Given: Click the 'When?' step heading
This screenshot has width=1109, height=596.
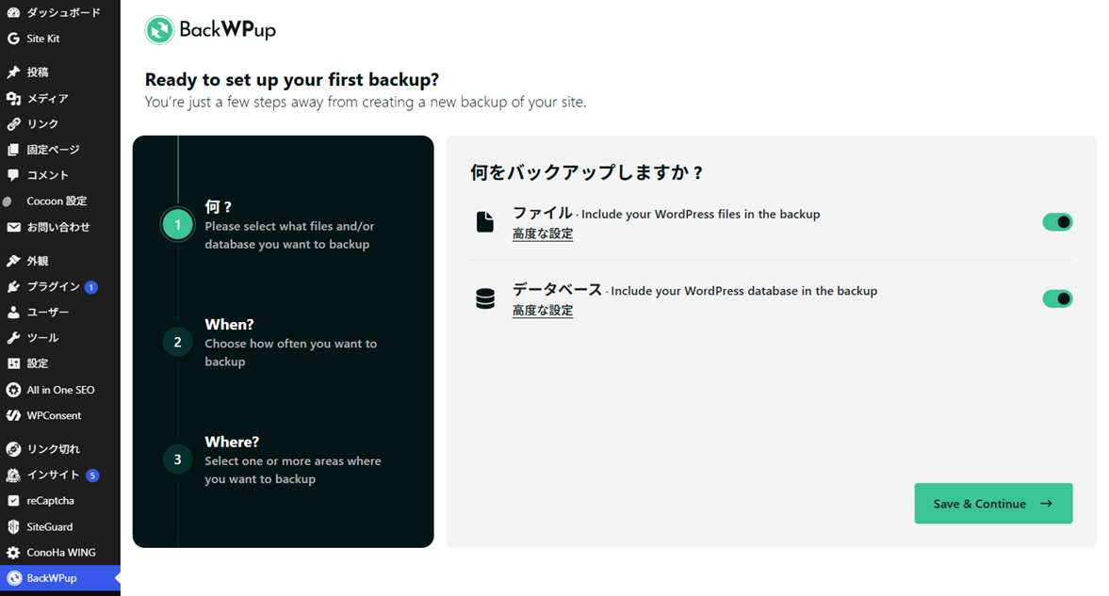Looking at the screenshot, I should [229, 325].
